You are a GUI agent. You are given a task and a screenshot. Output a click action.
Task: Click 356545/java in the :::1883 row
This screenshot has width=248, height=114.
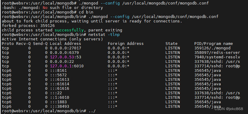(x=207, y=102)
